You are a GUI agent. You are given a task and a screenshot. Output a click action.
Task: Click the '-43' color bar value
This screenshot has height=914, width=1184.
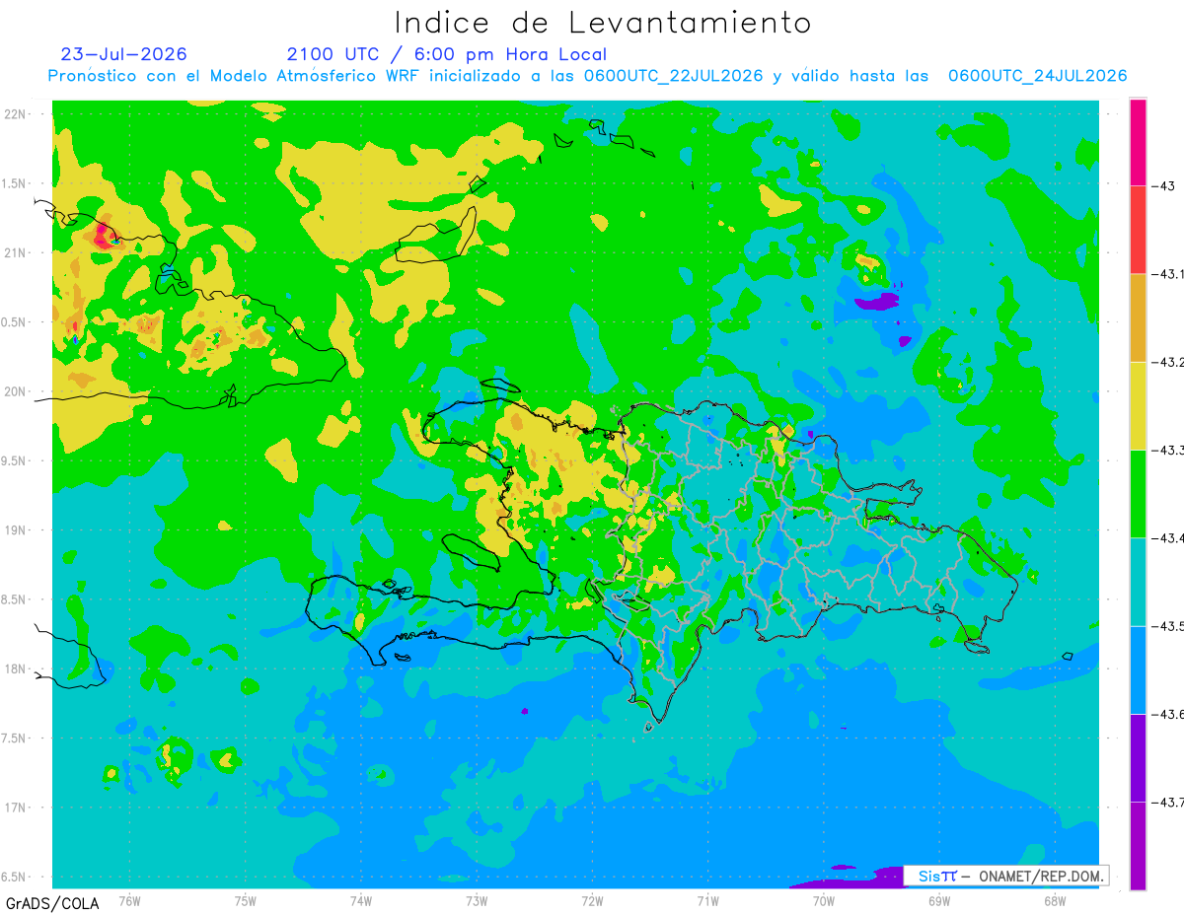tap(1162, 186)
